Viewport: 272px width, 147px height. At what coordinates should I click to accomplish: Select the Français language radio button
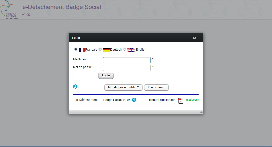point(76,49)
